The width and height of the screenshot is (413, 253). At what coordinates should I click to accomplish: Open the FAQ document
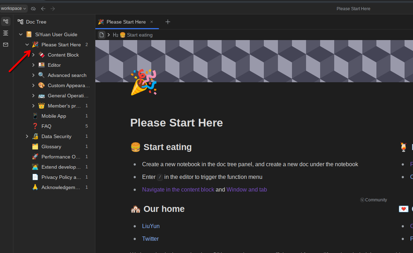click(x=46, y=126)
